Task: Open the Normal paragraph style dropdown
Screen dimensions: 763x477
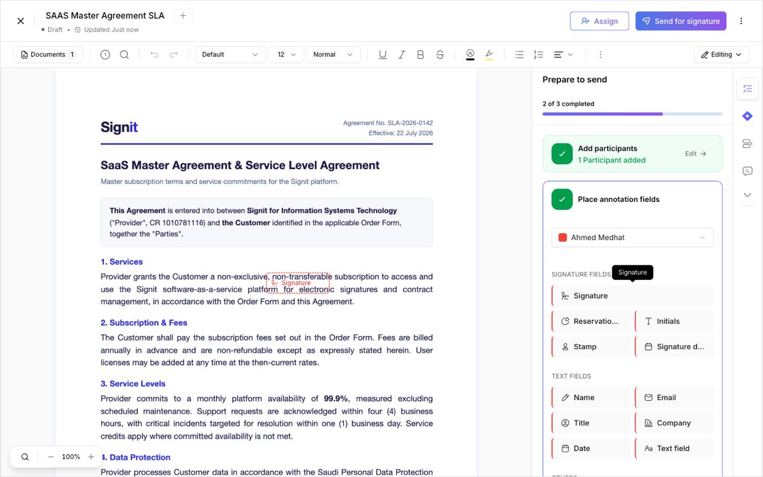Action: [x=333, y=54]
